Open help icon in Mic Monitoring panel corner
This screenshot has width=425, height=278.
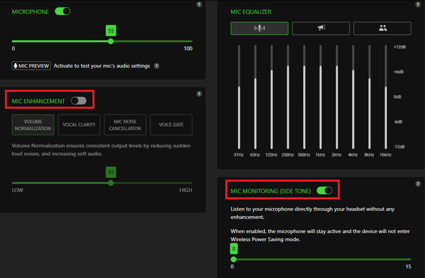(417, 184)
